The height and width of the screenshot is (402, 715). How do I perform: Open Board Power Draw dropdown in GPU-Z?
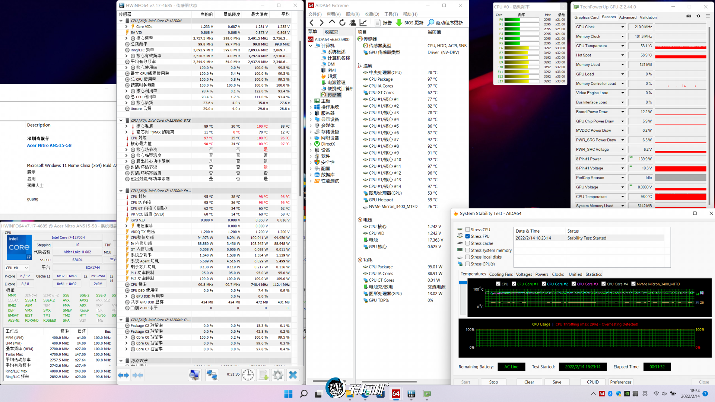pos(622,112)
